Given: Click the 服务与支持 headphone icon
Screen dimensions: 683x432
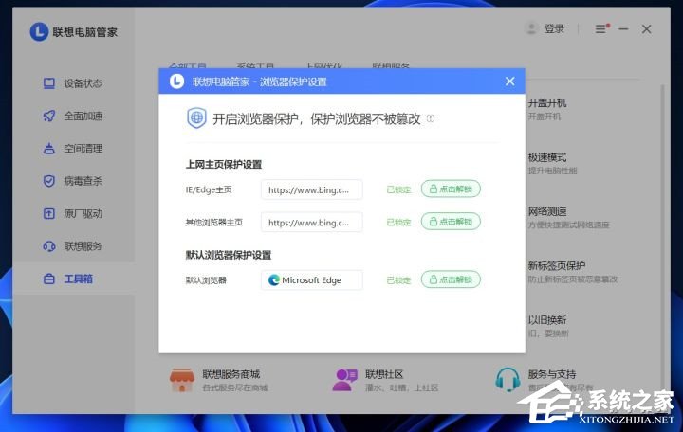Looking at the screenshot, I should point(508,380).
